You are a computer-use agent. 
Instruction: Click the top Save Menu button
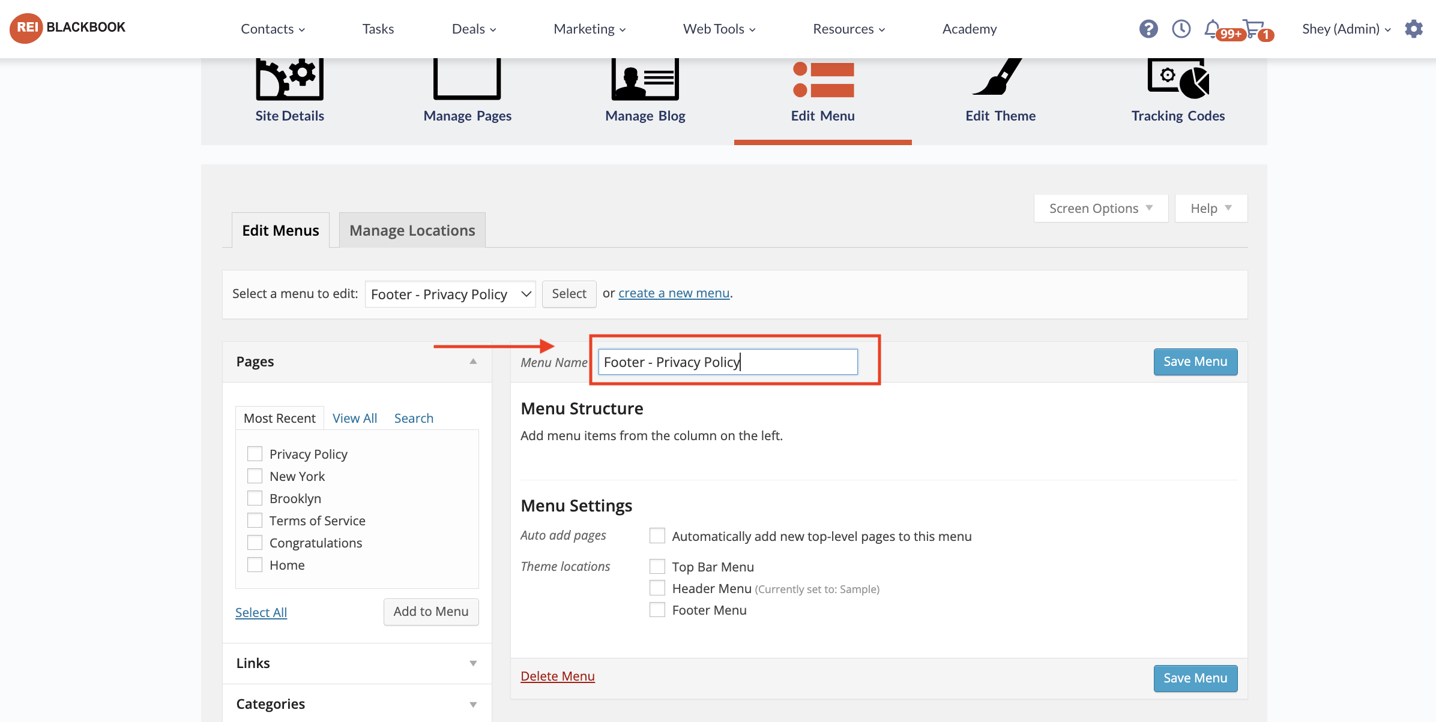pos(1195,362)
